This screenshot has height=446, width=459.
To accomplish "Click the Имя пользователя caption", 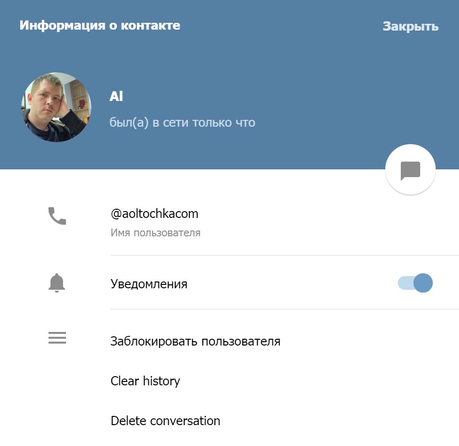I will pyautogui.click(x=155, y=233).
